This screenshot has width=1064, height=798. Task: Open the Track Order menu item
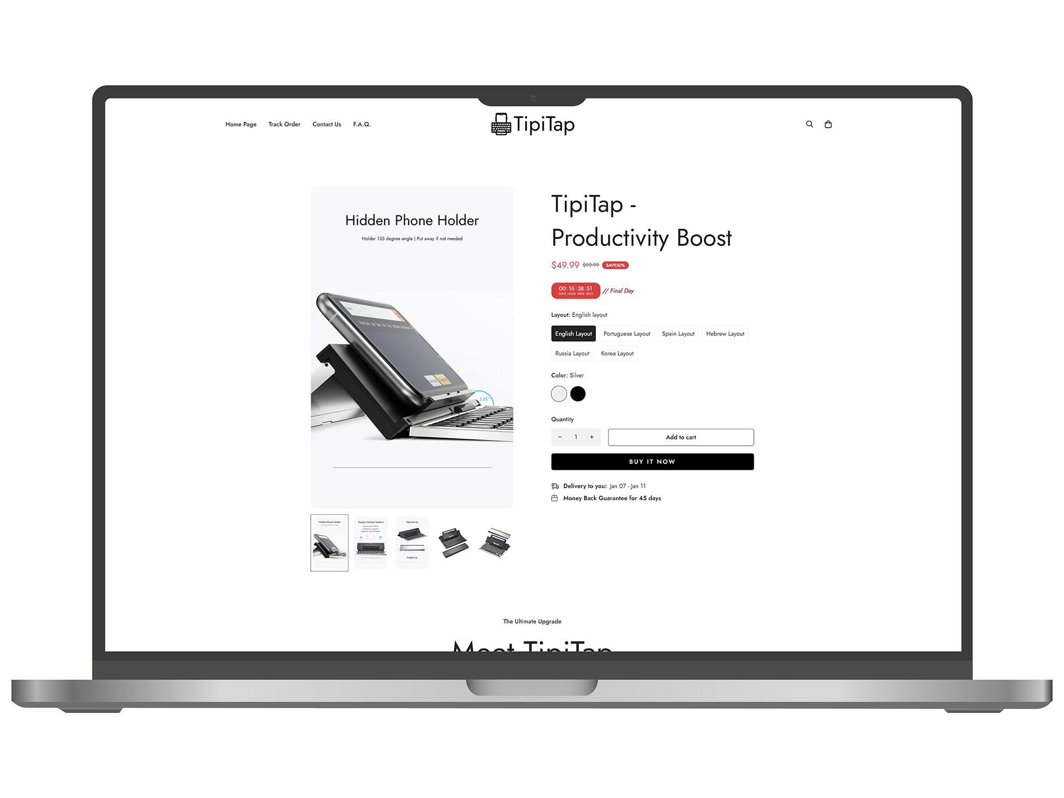tap(283, 124)
